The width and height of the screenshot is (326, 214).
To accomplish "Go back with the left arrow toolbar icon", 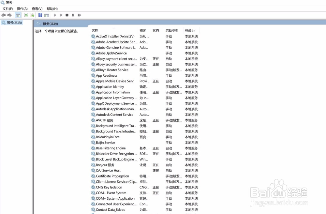I will click(4, 15).
